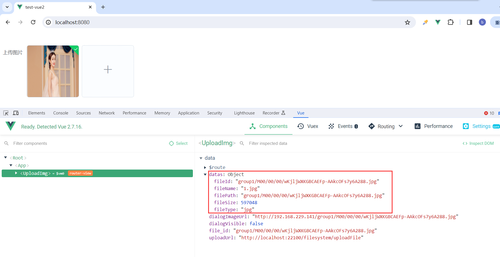Click the Inspect DOM link
The width and height of the screenshot is (500, 257).
coord(478,143)
